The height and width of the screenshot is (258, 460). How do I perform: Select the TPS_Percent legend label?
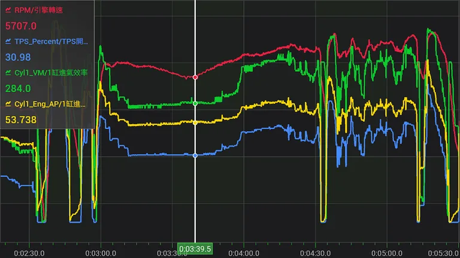(x=51, y=42)
